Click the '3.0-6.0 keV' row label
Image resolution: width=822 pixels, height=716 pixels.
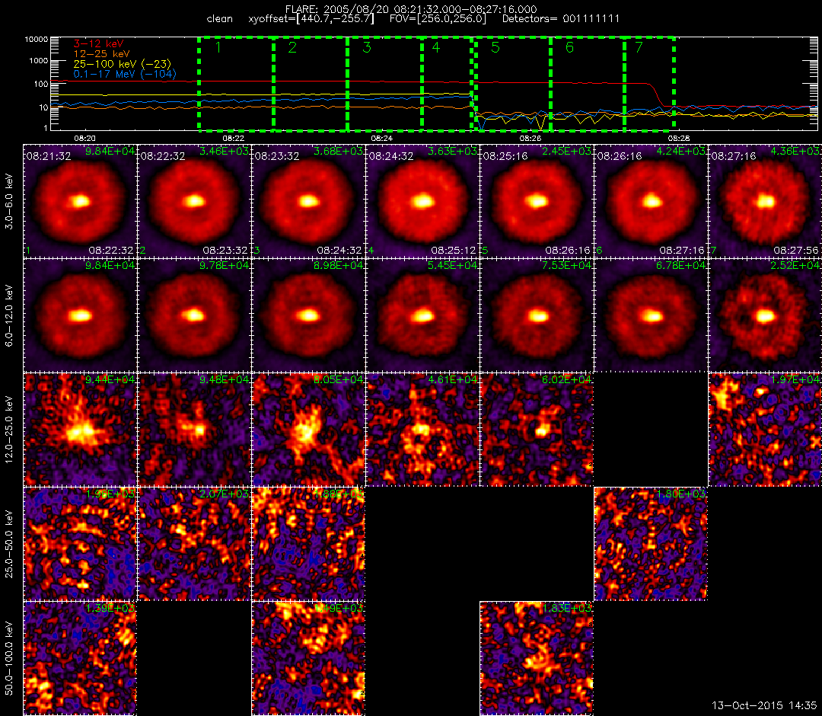9,201
